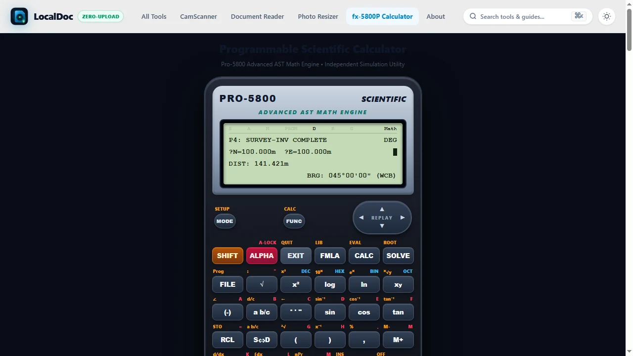Activate the red ALPHA key
Image resolution: width=633 pixels, height=356 pixels.
262,256
